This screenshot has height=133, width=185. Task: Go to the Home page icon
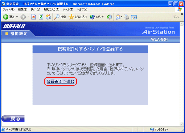48,17
